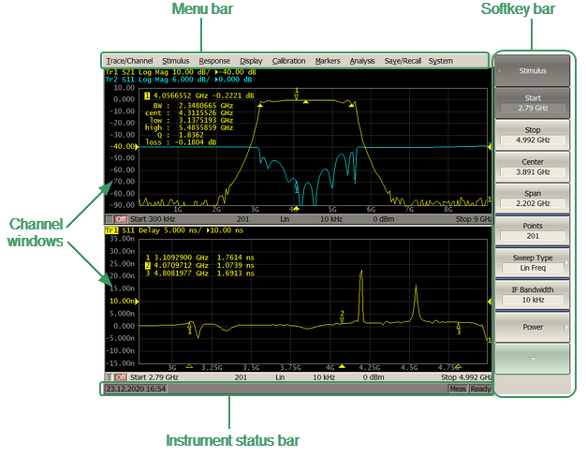Click the loss -0.1804 dB readout
Viewport: 586px width, 457px height.
[181, 142]
